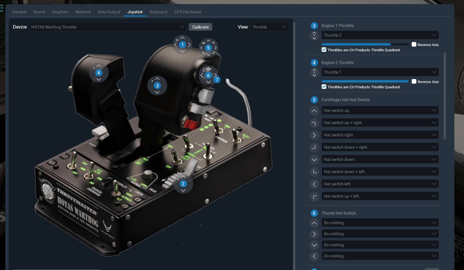Select marker 1 on the throttle image

182,45
